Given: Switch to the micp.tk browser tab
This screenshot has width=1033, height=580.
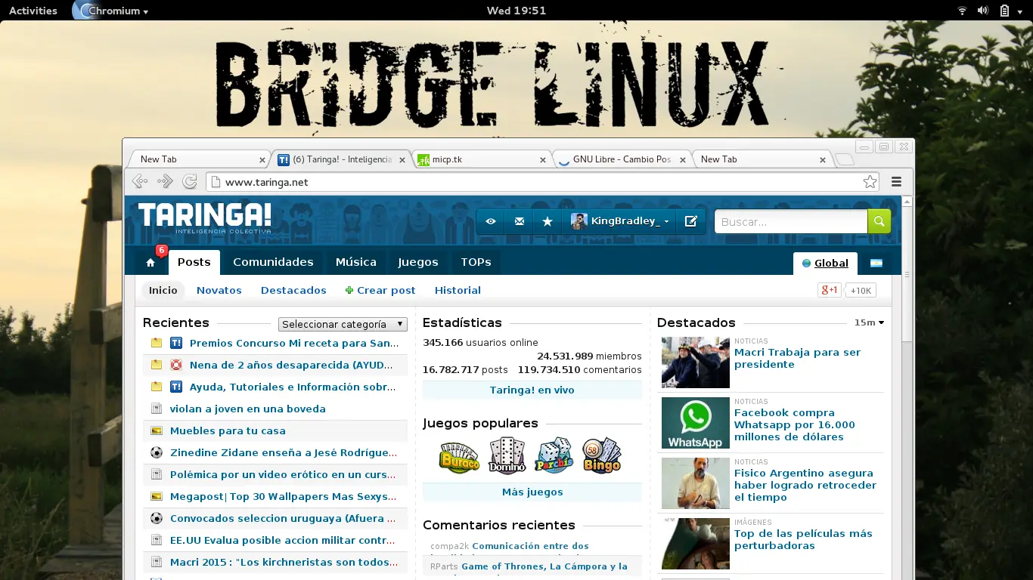Looking at the screenshot, I should point(482,159).
